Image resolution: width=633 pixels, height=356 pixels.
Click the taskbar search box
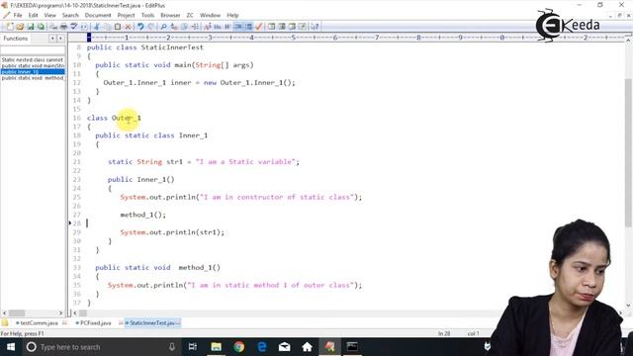click(101, 347)
